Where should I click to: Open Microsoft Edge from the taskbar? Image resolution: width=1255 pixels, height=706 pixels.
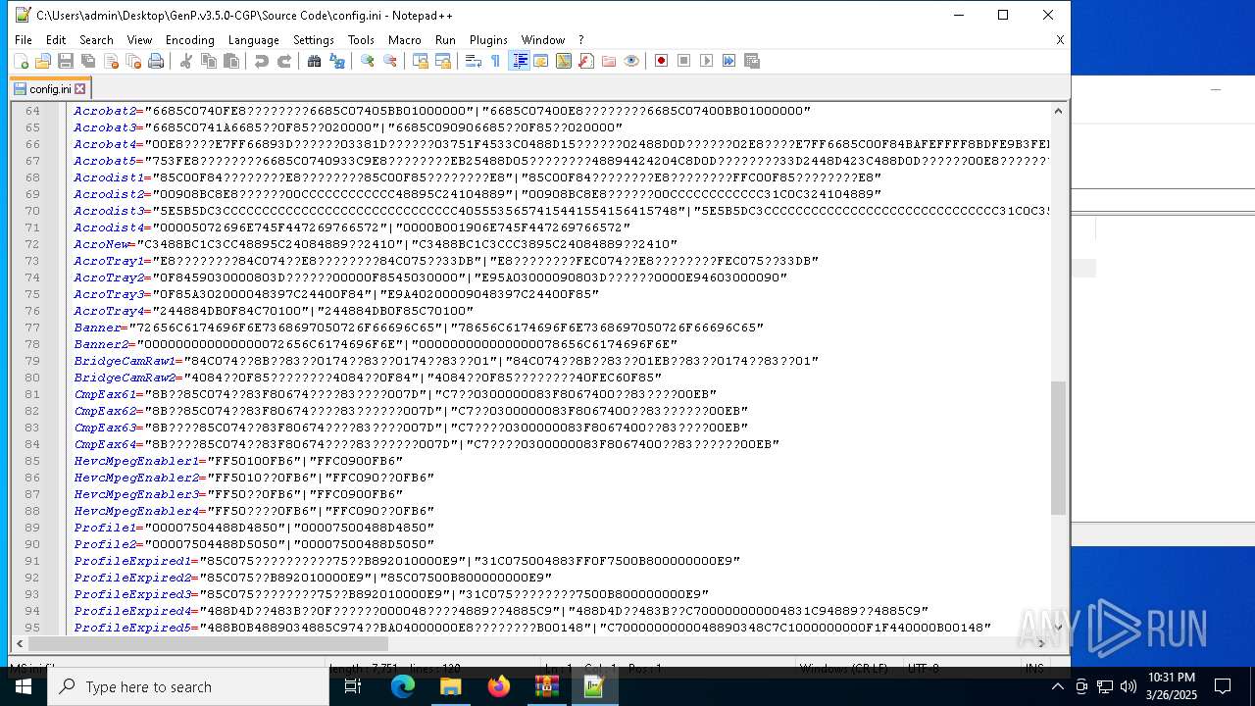click(403, 686)
